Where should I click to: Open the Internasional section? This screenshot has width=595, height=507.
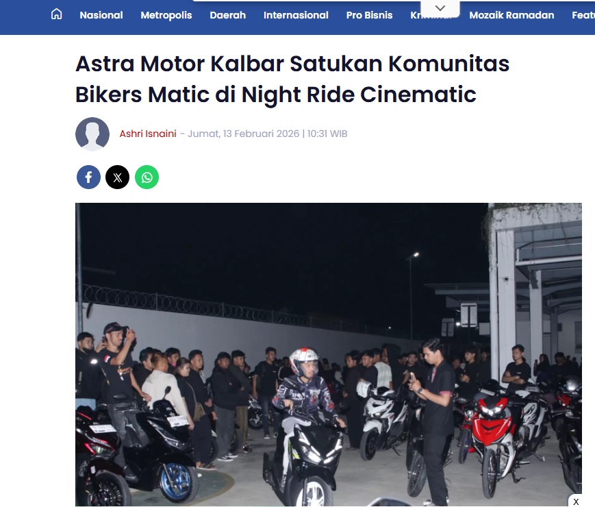296,15
